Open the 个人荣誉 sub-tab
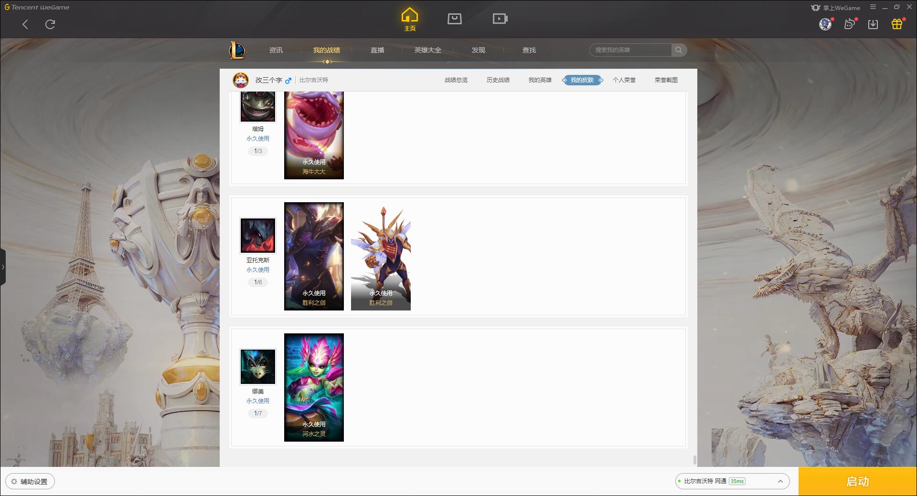The width and height of the screenshot is (917, 496). 624,80
